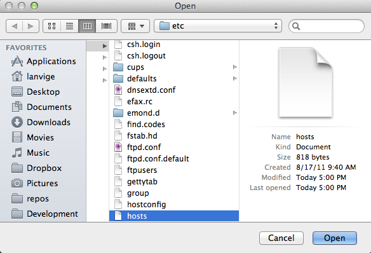Click the FAVORITES sidebar heading
Image resolution: width=371 pixels, height=253 pixels.
click(26, 48)
